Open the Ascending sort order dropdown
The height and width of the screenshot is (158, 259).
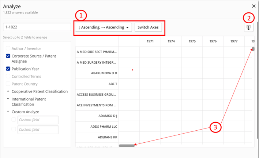click(x=103, y=28)
